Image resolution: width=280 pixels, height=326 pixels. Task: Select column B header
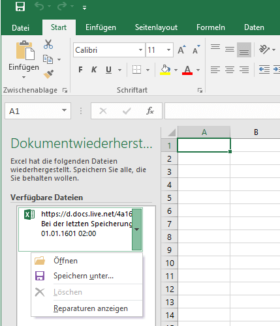pyautogui.click(x=256, y=132)
